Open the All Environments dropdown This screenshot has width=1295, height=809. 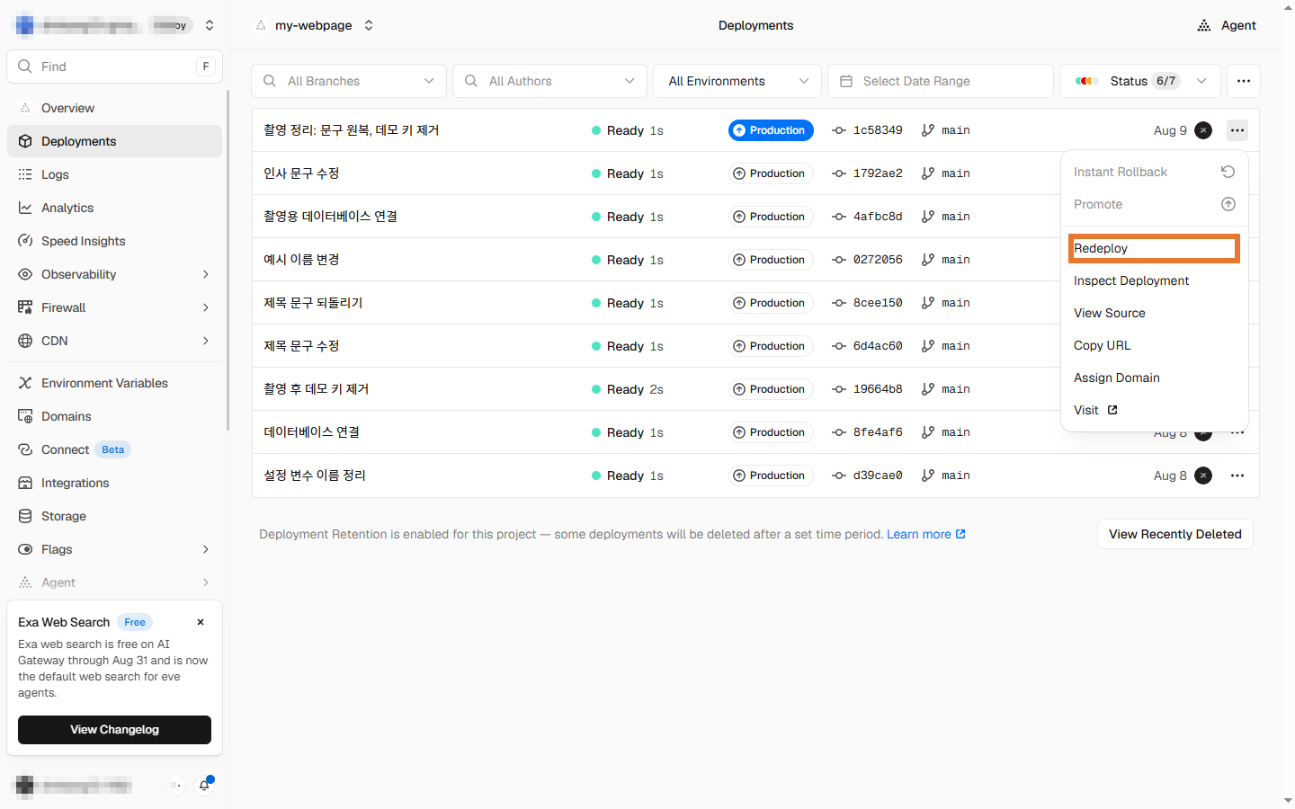pos(737,81)
